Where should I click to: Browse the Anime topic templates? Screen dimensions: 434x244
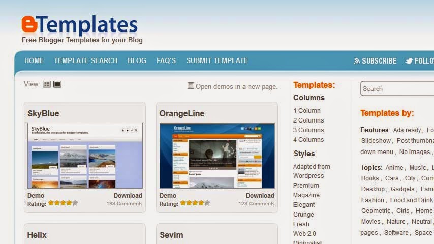[394, 168]
